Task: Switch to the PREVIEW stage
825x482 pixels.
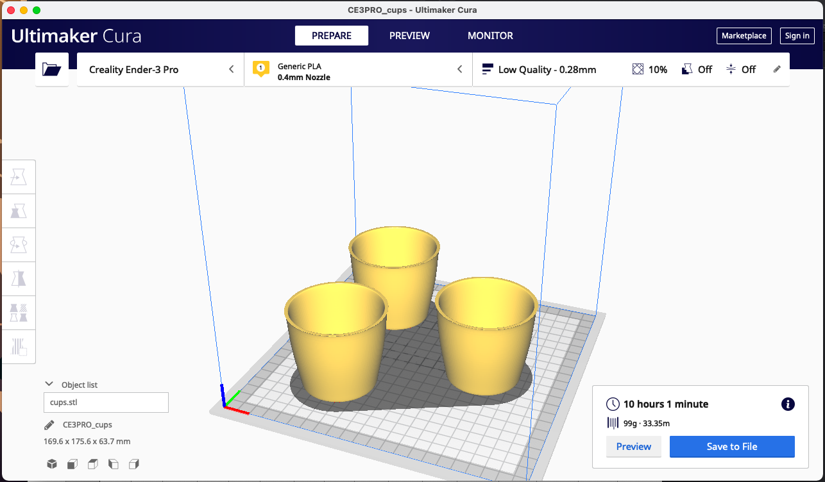Action: coord(409,36)
